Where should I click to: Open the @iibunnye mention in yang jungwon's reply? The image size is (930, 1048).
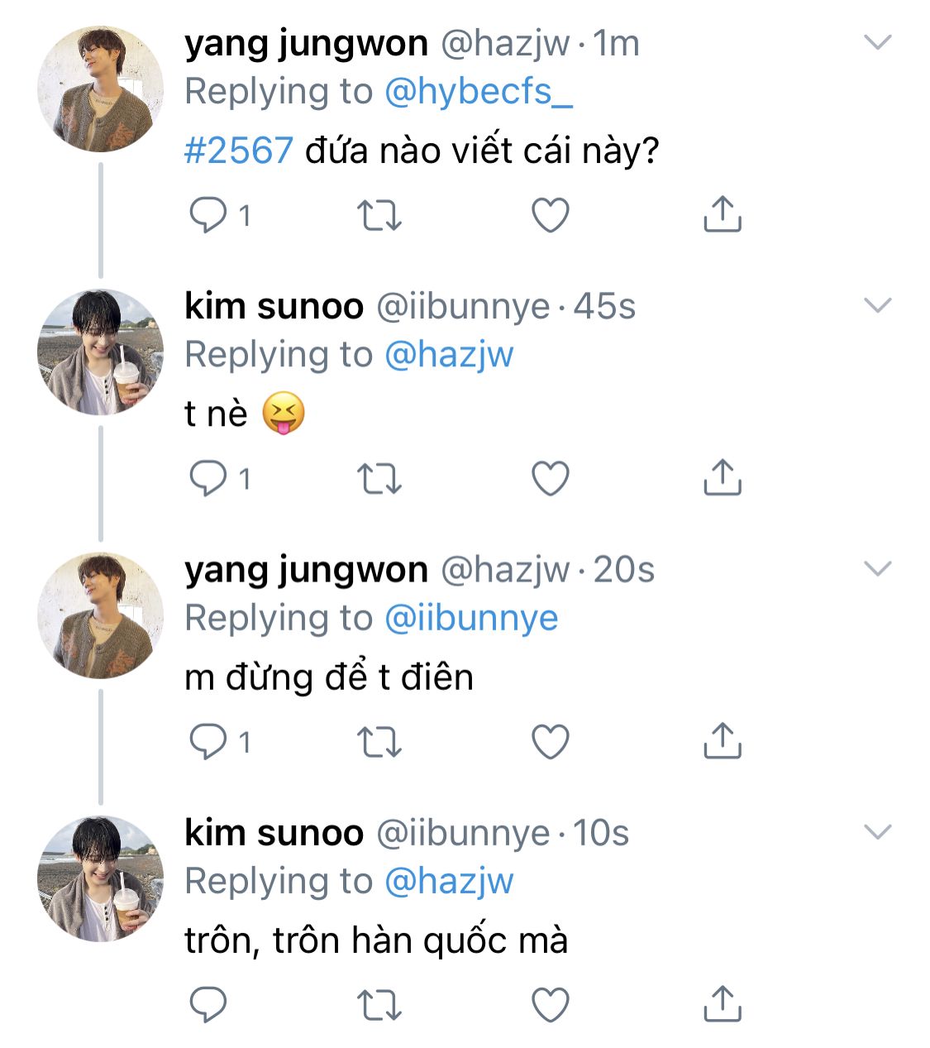(x=471, y=618)
